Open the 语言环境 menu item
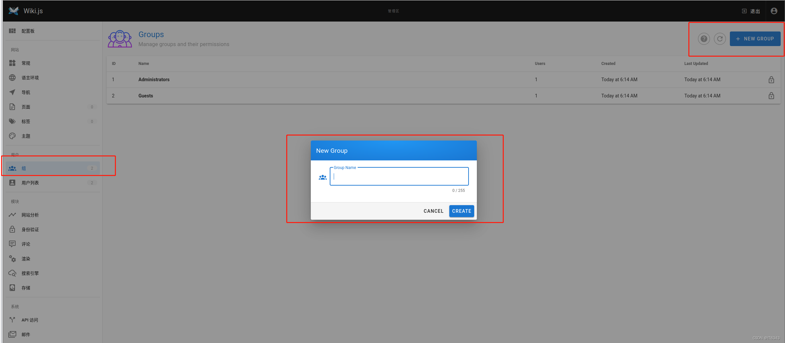785x343 pixels. [x=52, y=78]
